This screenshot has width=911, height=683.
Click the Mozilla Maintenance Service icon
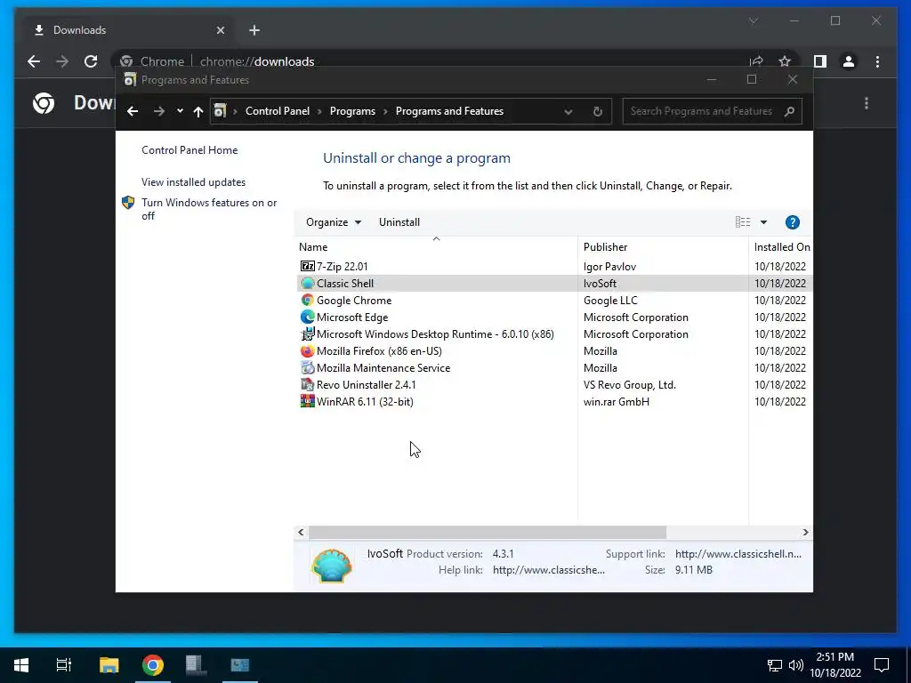[307, 367]
